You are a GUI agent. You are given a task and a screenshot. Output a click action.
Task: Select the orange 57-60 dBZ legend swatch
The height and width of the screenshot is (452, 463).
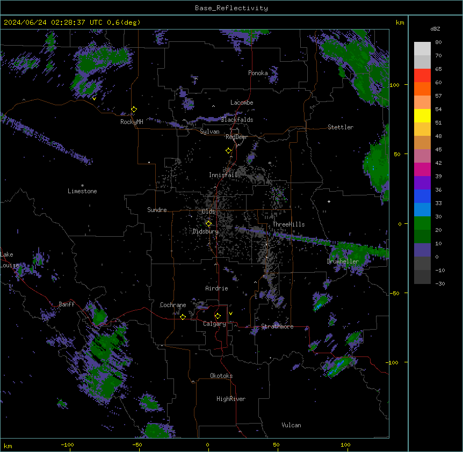click(x=422, y=89)
